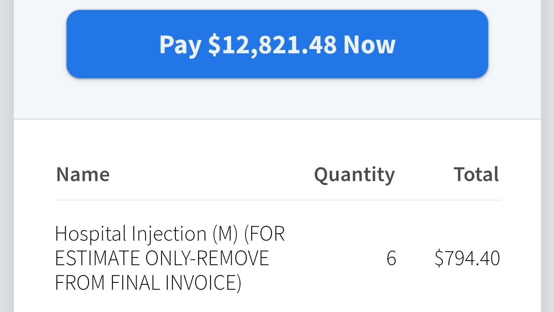Open the Hospital Injection (M) line item
This screenshot has width=554, height=312.
170,234
